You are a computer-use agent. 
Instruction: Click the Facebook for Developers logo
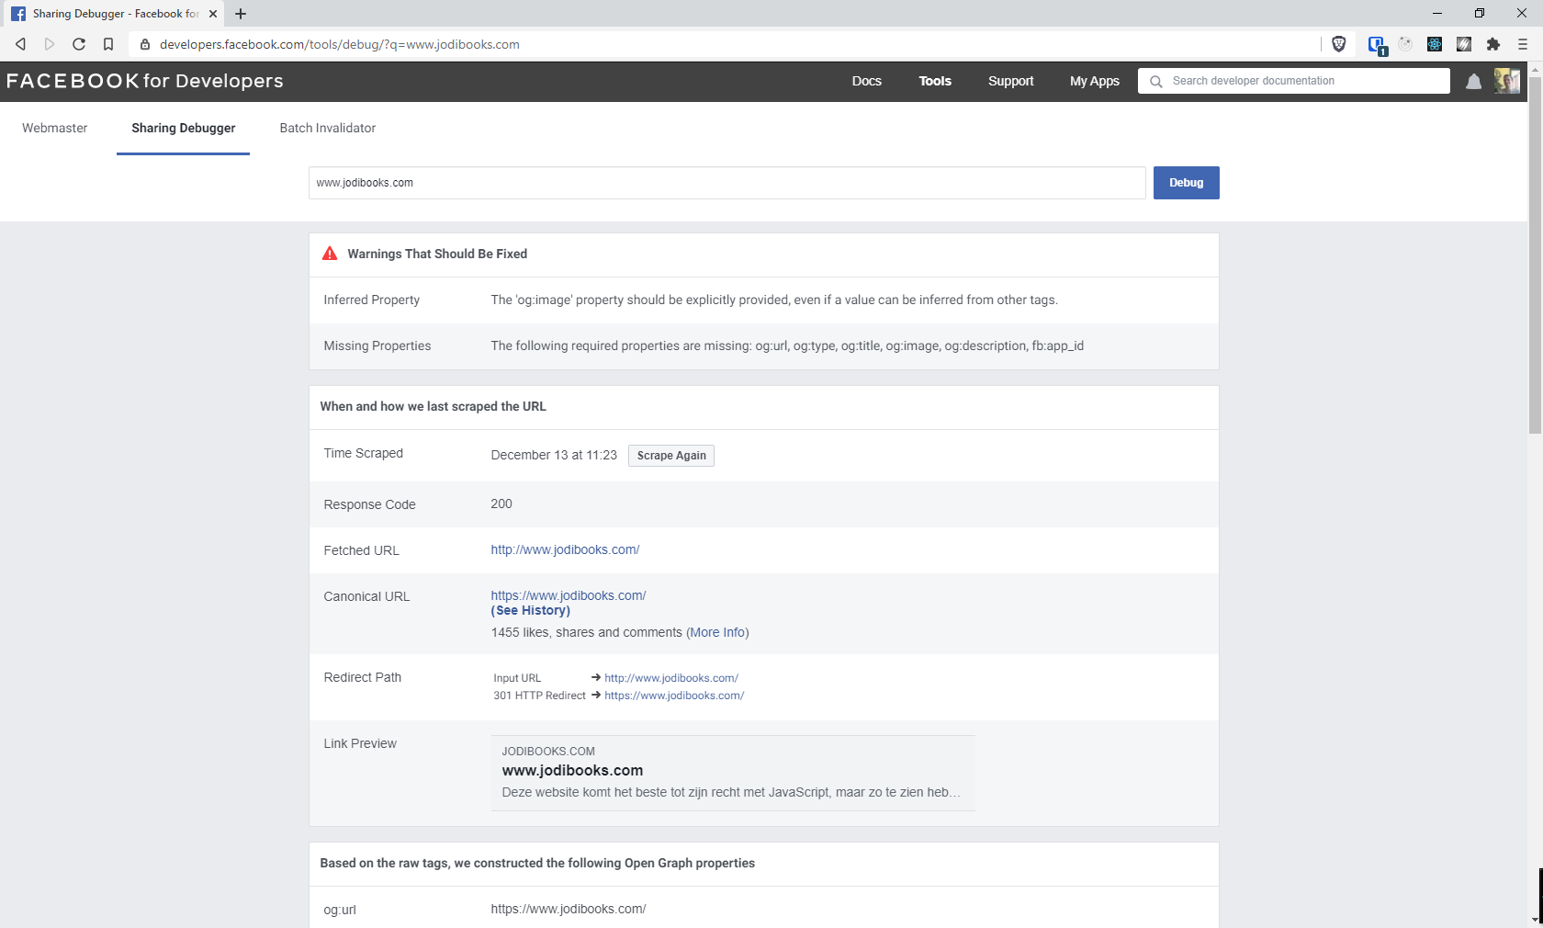145,81
